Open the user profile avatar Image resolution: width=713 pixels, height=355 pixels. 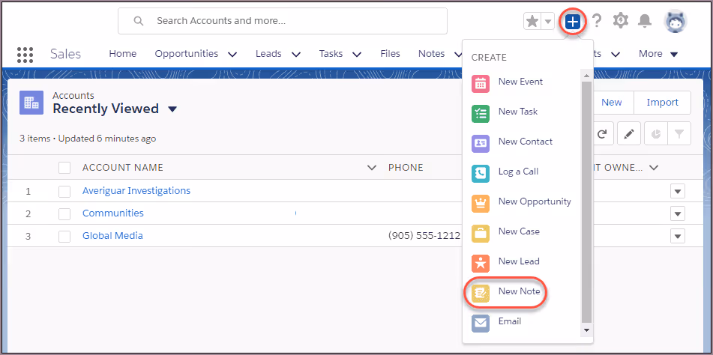coord(676,21)
